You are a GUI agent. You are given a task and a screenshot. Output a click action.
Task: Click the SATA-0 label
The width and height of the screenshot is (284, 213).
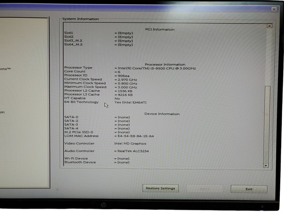(71, 117)
